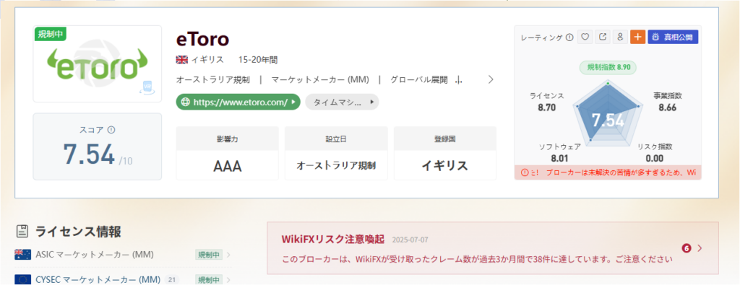Click the 規制指数 8.90 badge

tap(608, 67)
